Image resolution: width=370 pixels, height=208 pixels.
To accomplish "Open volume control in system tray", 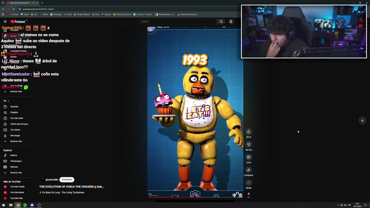I will pyautogui.click(x=345, y=205).
